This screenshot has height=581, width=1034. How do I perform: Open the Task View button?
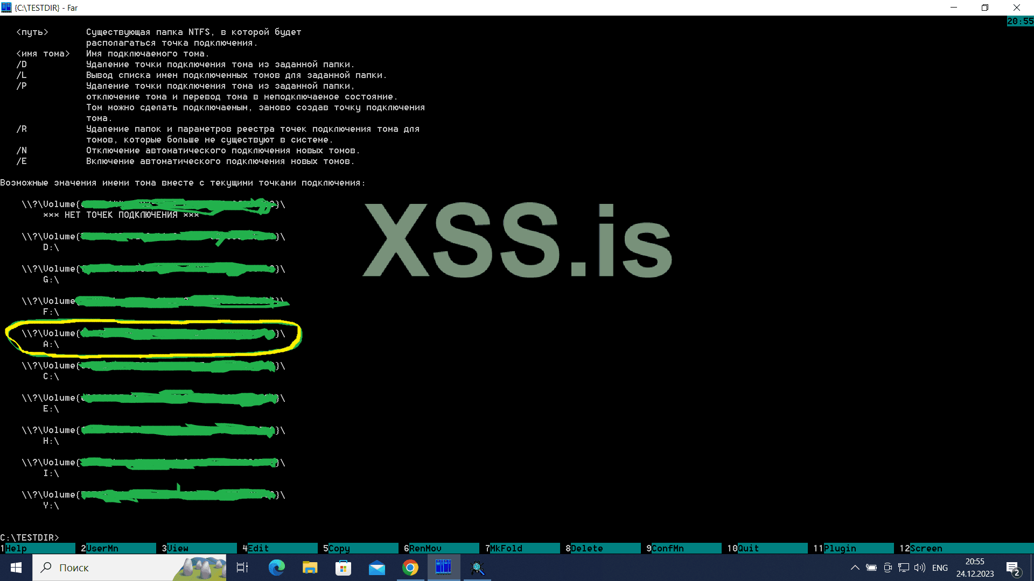(242, 568)
